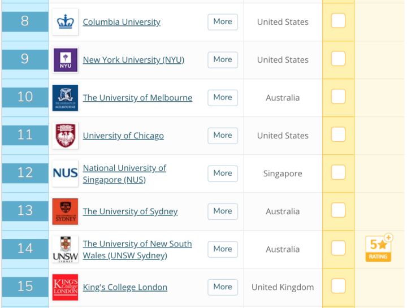Click the University of Chicago shield logo
The image size is (407, 308).
pos(65,136)
